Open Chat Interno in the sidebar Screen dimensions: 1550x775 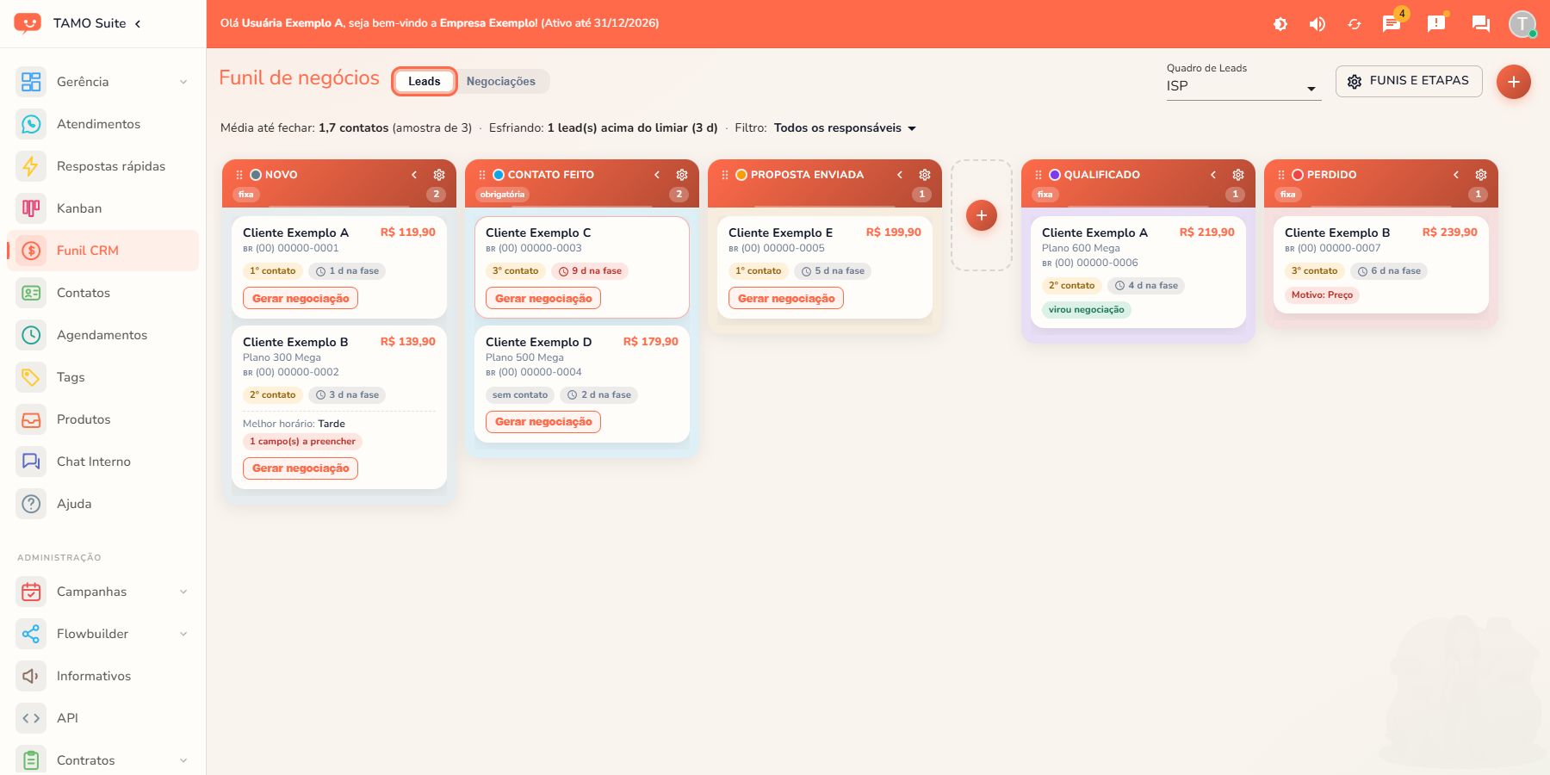pos(103,462)
